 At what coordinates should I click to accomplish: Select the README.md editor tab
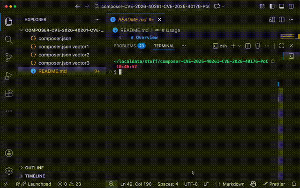pyautogui.click(x=136, y=20)
